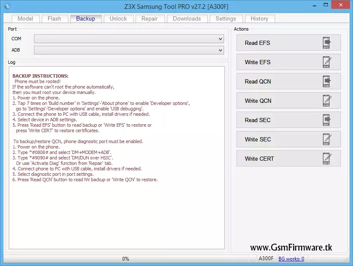Open the Downloads tab

[x=187, y=19]
